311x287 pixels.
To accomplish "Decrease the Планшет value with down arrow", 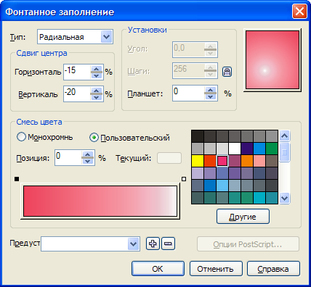I will (210, 96).
